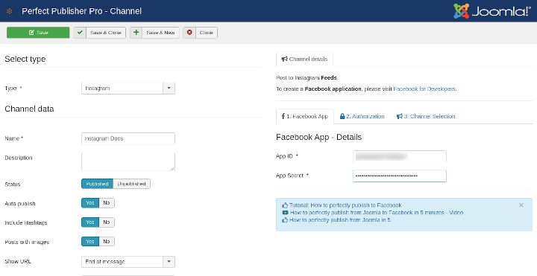This screenshot has height=276, width=537.
Task: Click the 'Select type' heading
Action: [25, 59]
